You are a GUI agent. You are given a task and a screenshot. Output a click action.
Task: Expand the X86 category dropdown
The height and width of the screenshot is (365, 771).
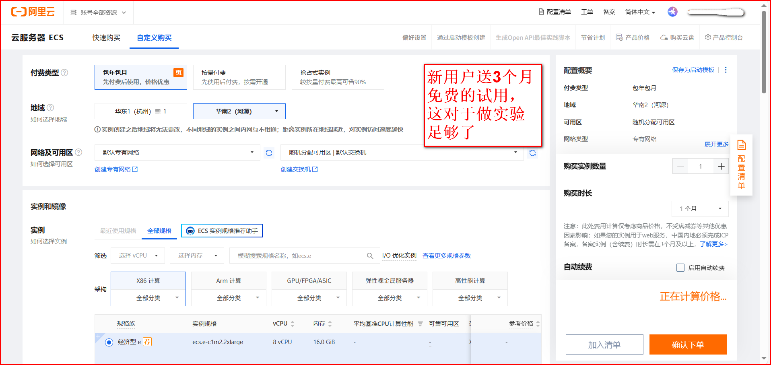click(148, 298)
